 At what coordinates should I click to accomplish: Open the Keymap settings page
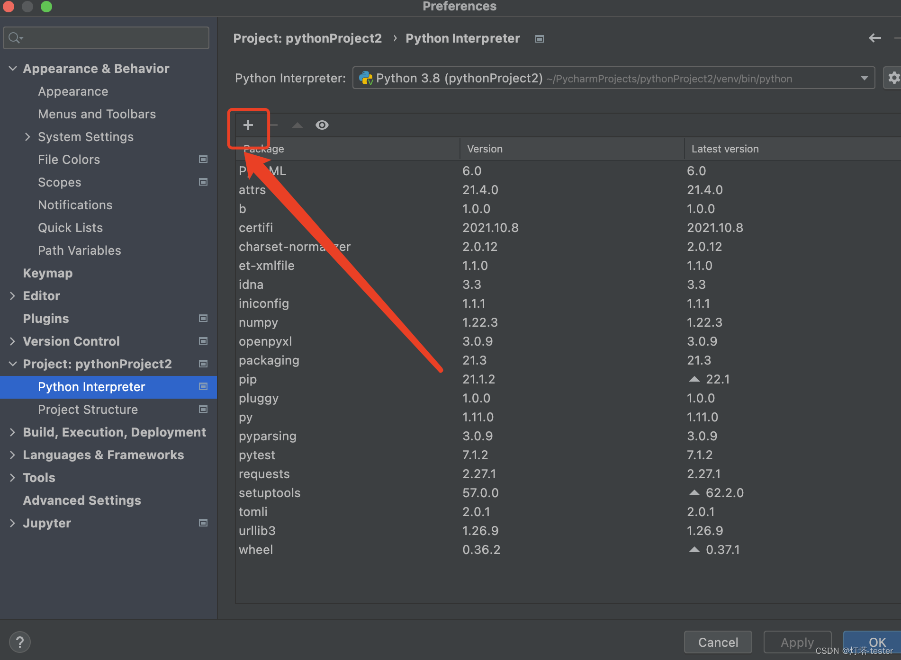point(47,273)
